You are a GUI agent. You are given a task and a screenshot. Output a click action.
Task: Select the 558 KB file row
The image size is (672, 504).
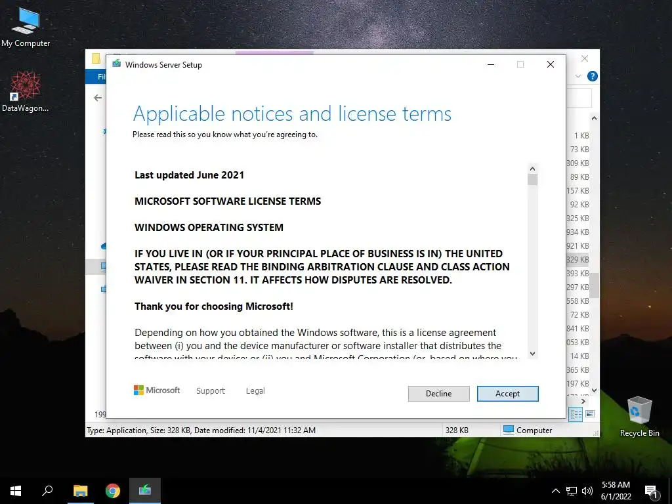click(577, 301)
